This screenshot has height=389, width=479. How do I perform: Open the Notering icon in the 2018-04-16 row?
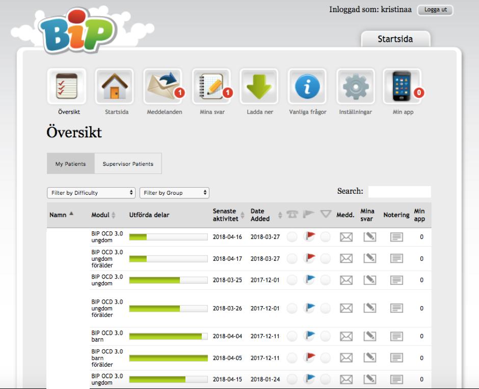click(x=396, y=237)
